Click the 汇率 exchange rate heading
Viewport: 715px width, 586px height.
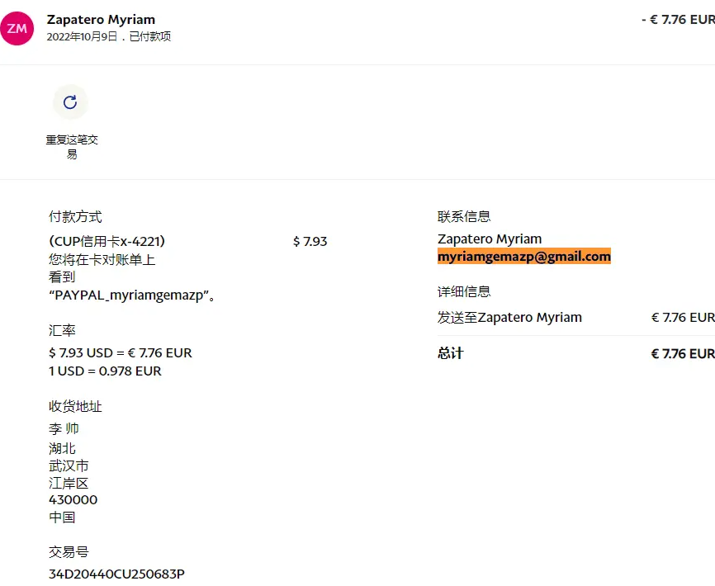pos(62,330)
